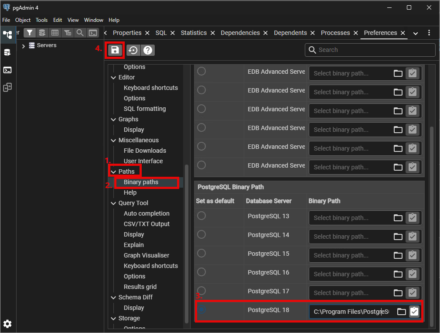
Task: Select Binary paths in preferences tree
Action: pos(141,182)
